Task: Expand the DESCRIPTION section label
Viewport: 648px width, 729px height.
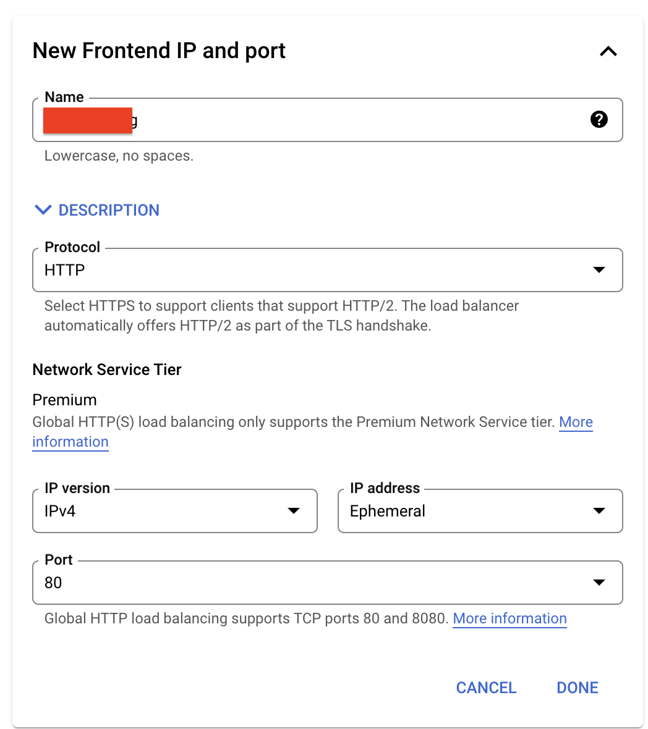Action: tap(109, 210)
